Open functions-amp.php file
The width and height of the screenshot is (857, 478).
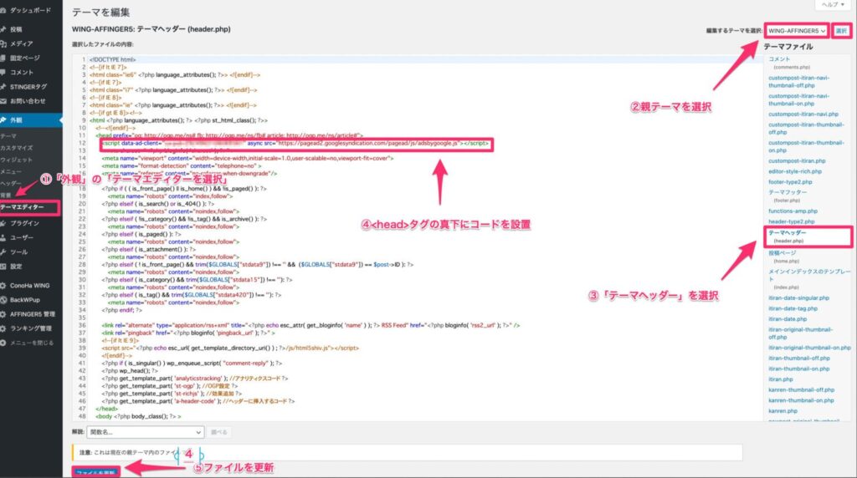pyautogui.click(x=793, y=211)
